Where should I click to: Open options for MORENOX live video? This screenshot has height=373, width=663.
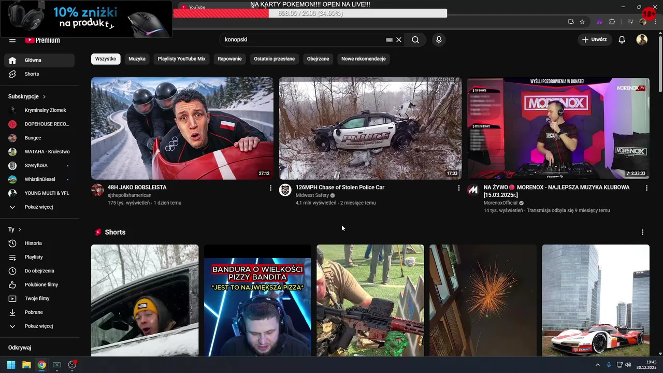point(646,188)
